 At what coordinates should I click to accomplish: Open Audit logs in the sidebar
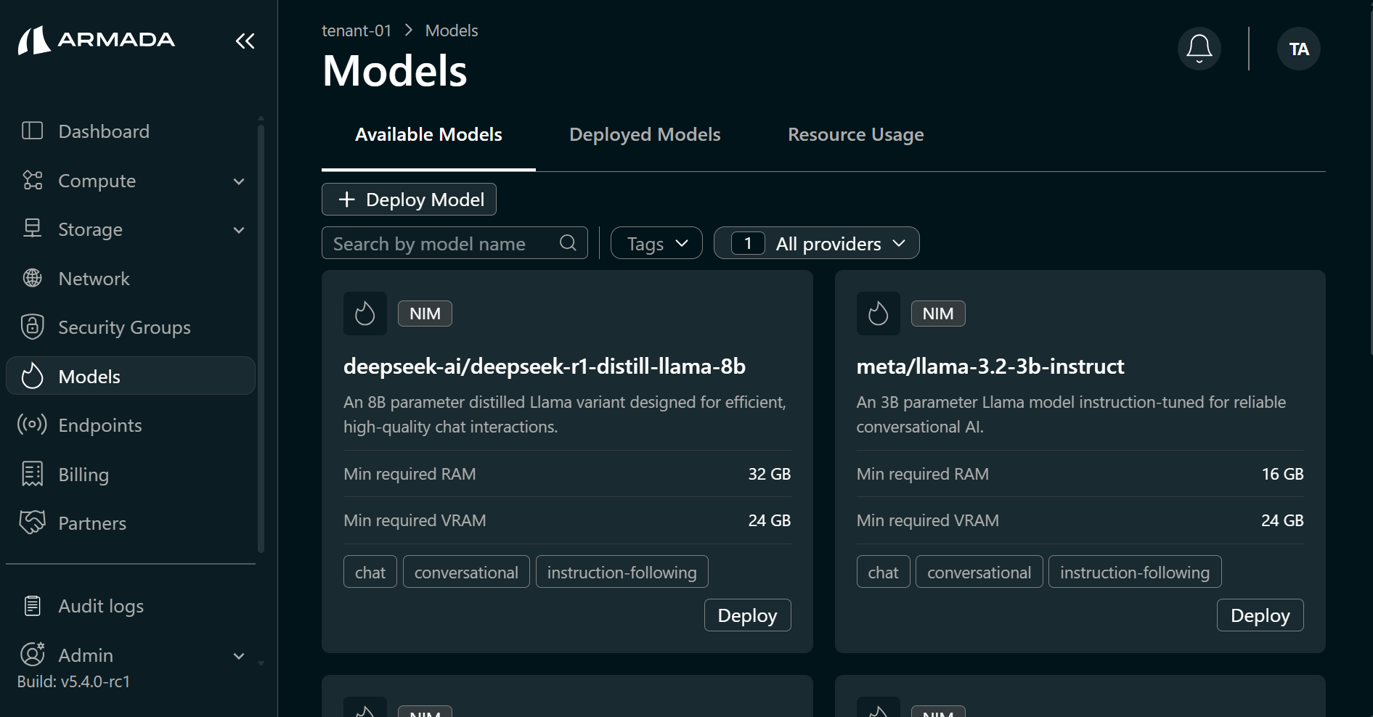pyautogui.click(x=131, y=606)
